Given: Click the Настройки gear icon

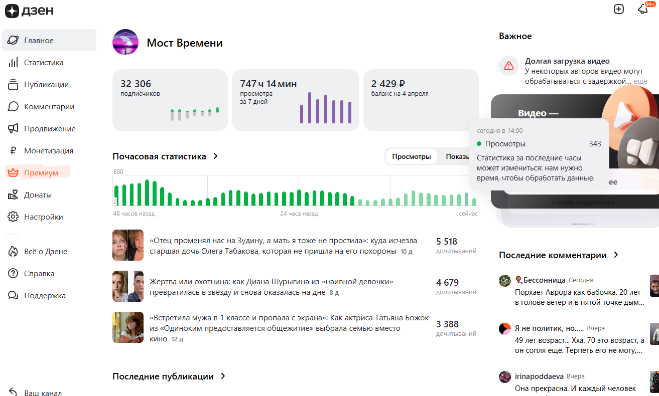Looking at the screenshot, I should coord(14,217).
